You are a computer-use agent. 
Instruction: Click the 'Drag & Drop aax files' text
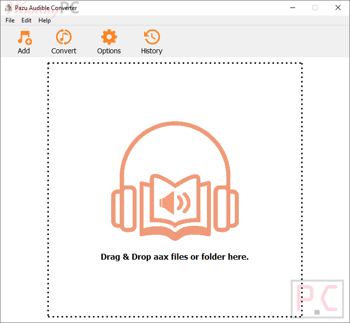[175, 257]
